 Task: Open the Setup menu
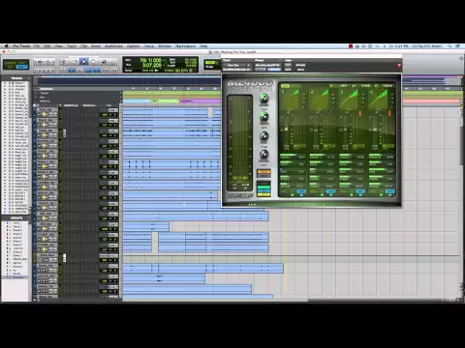click(149, 46)
